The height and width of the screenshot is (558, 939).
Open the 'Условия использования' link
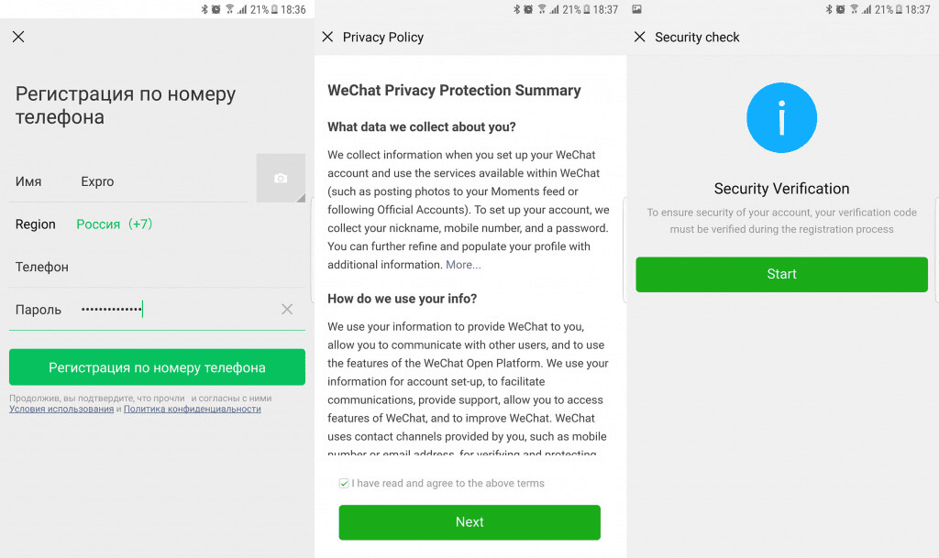click(61, 409)
